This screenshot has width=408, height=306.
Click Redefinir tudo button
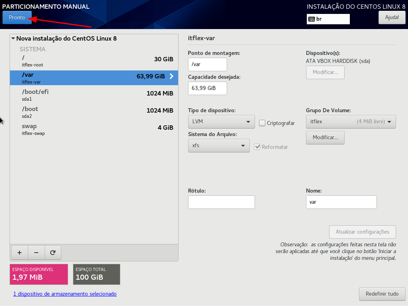click(x=382, y=294)
